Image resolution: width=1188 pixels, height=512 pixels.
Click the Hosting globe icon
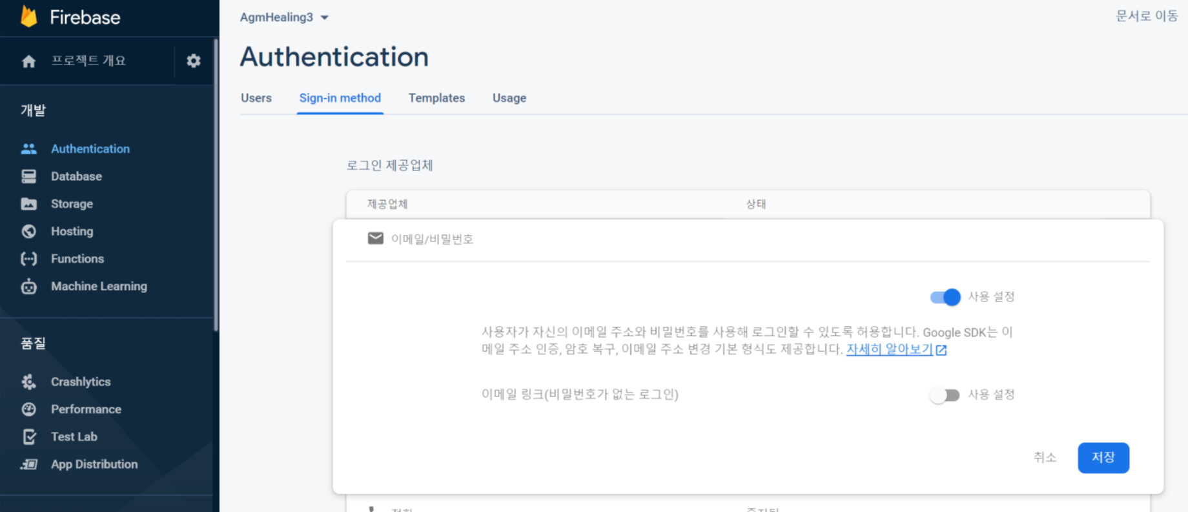(x=29, y=231)
